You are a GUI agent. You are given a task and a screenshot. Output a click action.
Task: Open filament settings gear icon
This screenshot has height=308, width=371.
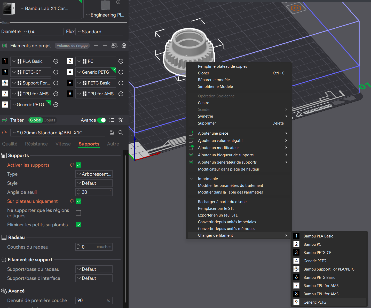point(124,46)
